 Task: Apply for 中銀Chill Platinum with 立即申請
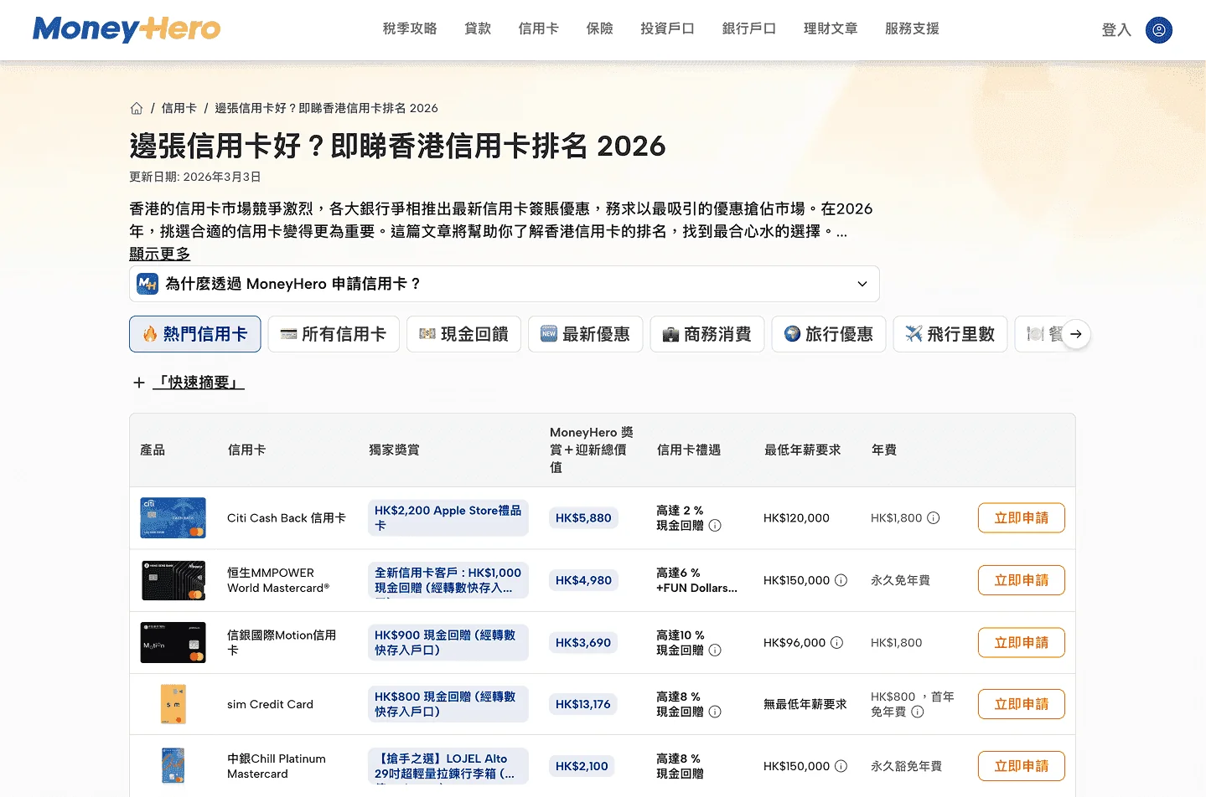(1021, 766)
